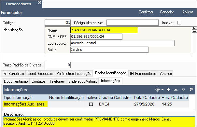The height and width of the screenshot is (127, 197).
Task: Click the small X button beside Identificação panel
Action: point(194,28)
